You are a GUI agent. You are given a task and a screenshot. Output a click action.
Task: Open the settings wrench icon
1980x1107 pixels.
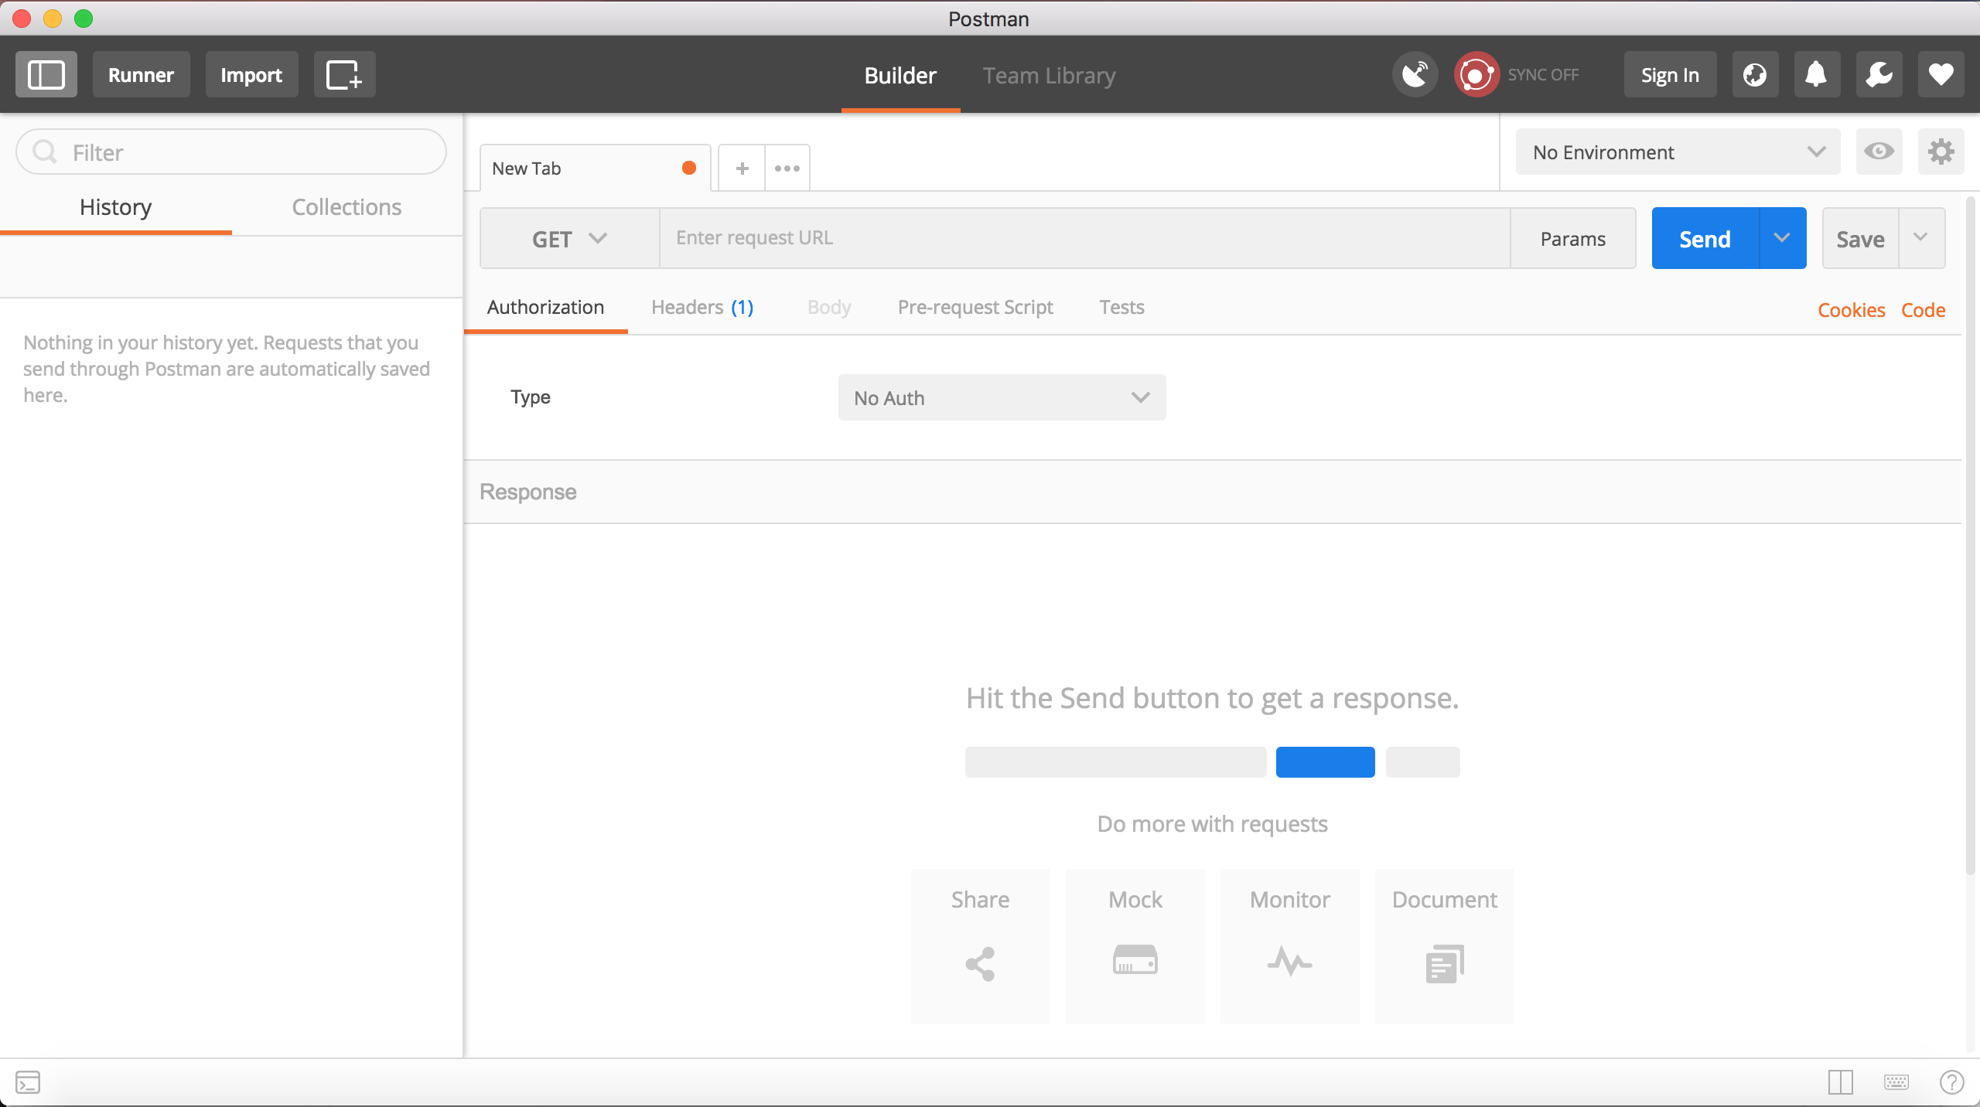[1879, 75]
